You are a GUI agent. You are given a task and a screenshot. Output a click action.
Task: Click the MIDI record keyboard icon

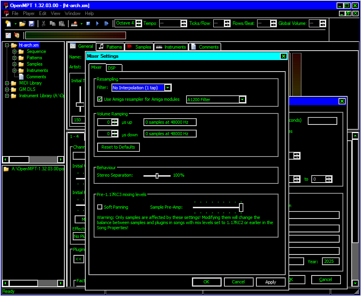74,23
